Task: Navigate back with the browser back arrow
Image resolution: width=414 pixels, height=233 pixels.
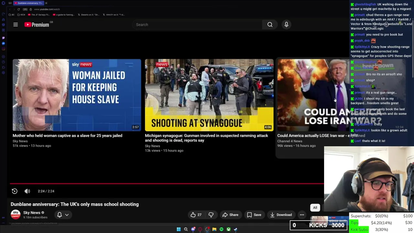Action: (10, 9)
